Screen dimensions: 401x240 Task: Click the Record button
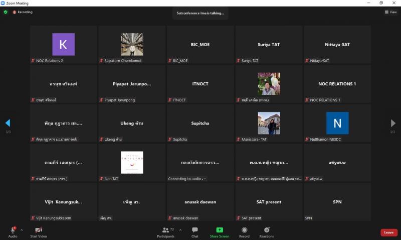[x=244, y=232]
